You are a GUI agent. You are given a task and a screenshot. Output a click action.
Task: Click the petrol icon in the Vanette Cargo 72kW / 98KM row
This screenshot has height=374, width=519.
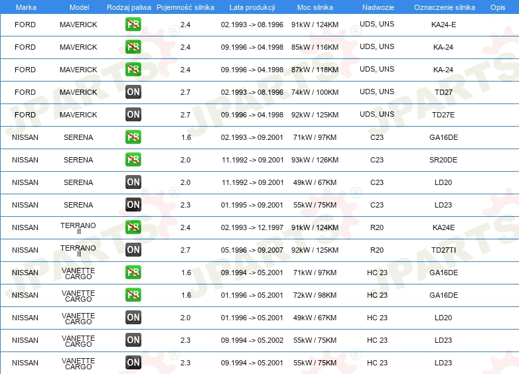[x=133, y=295]
